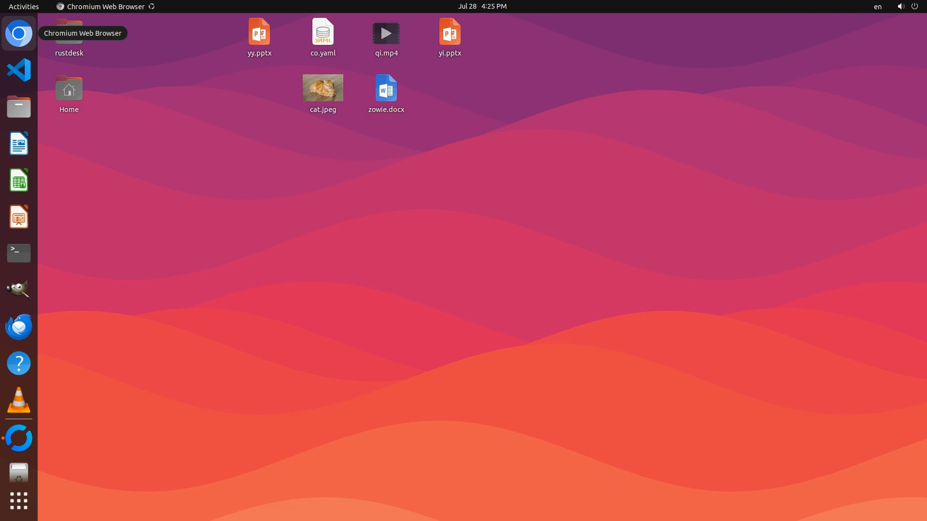Open the Trash in the dock
The image size is (927, 521).
point(19,473)
